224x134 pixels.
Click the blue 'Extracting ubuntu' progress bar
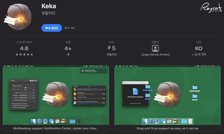(89, 103)
